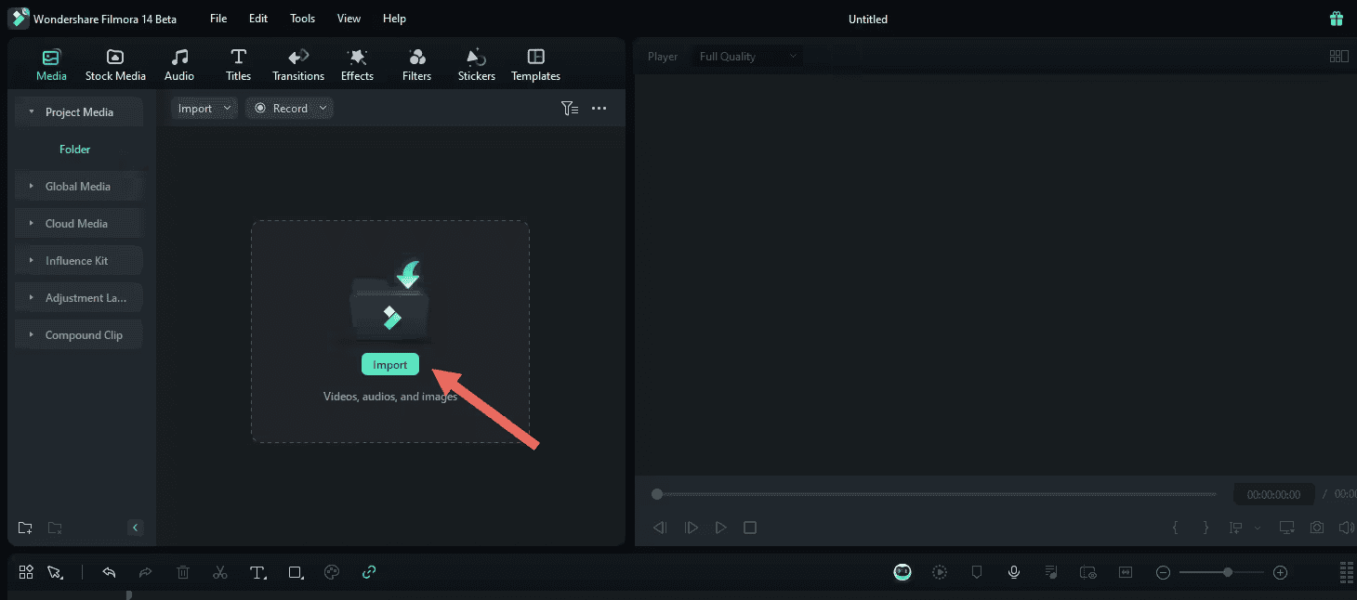Click the green Import button

390,365
